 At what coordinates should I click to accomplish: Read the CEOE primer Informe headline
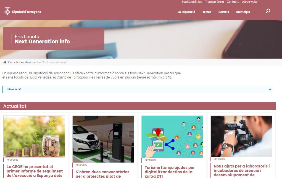point(35,171)
